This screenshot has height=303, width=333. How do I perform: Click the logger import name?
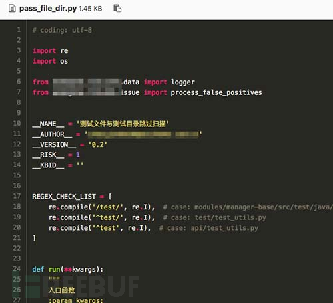coord(183,82)
